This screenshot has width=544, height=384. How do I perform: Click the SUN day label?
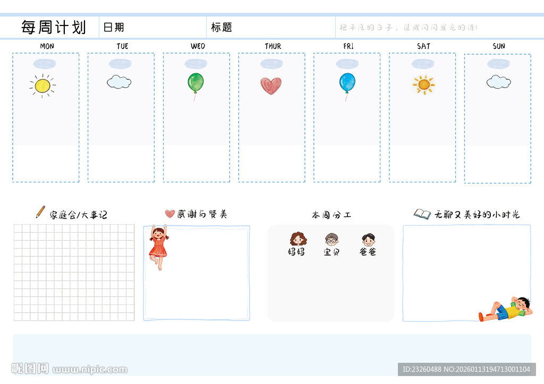click(x=499, y=46)
